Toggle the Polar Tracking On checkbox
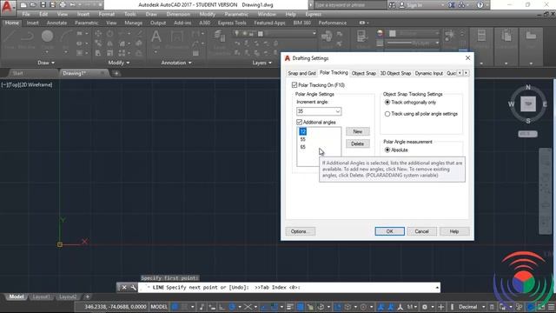 (295, 85)
